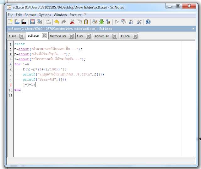The height and width of the screenshot is (169, 201).
Task: Click the 'j=j+1;' statement on line 9
Action: tap(29, 84)
